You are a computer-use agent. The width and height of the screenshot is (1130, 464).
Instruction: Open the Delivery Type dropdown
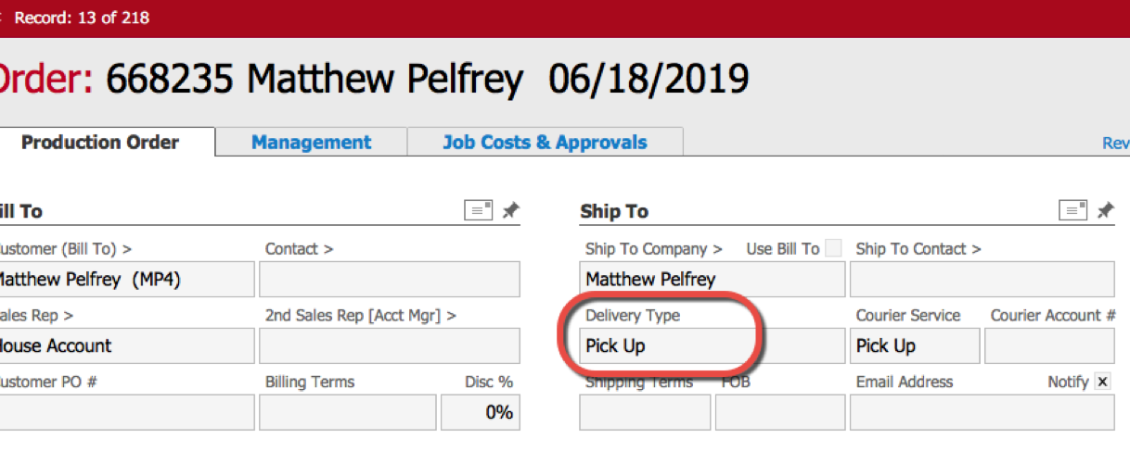(712, 345)
